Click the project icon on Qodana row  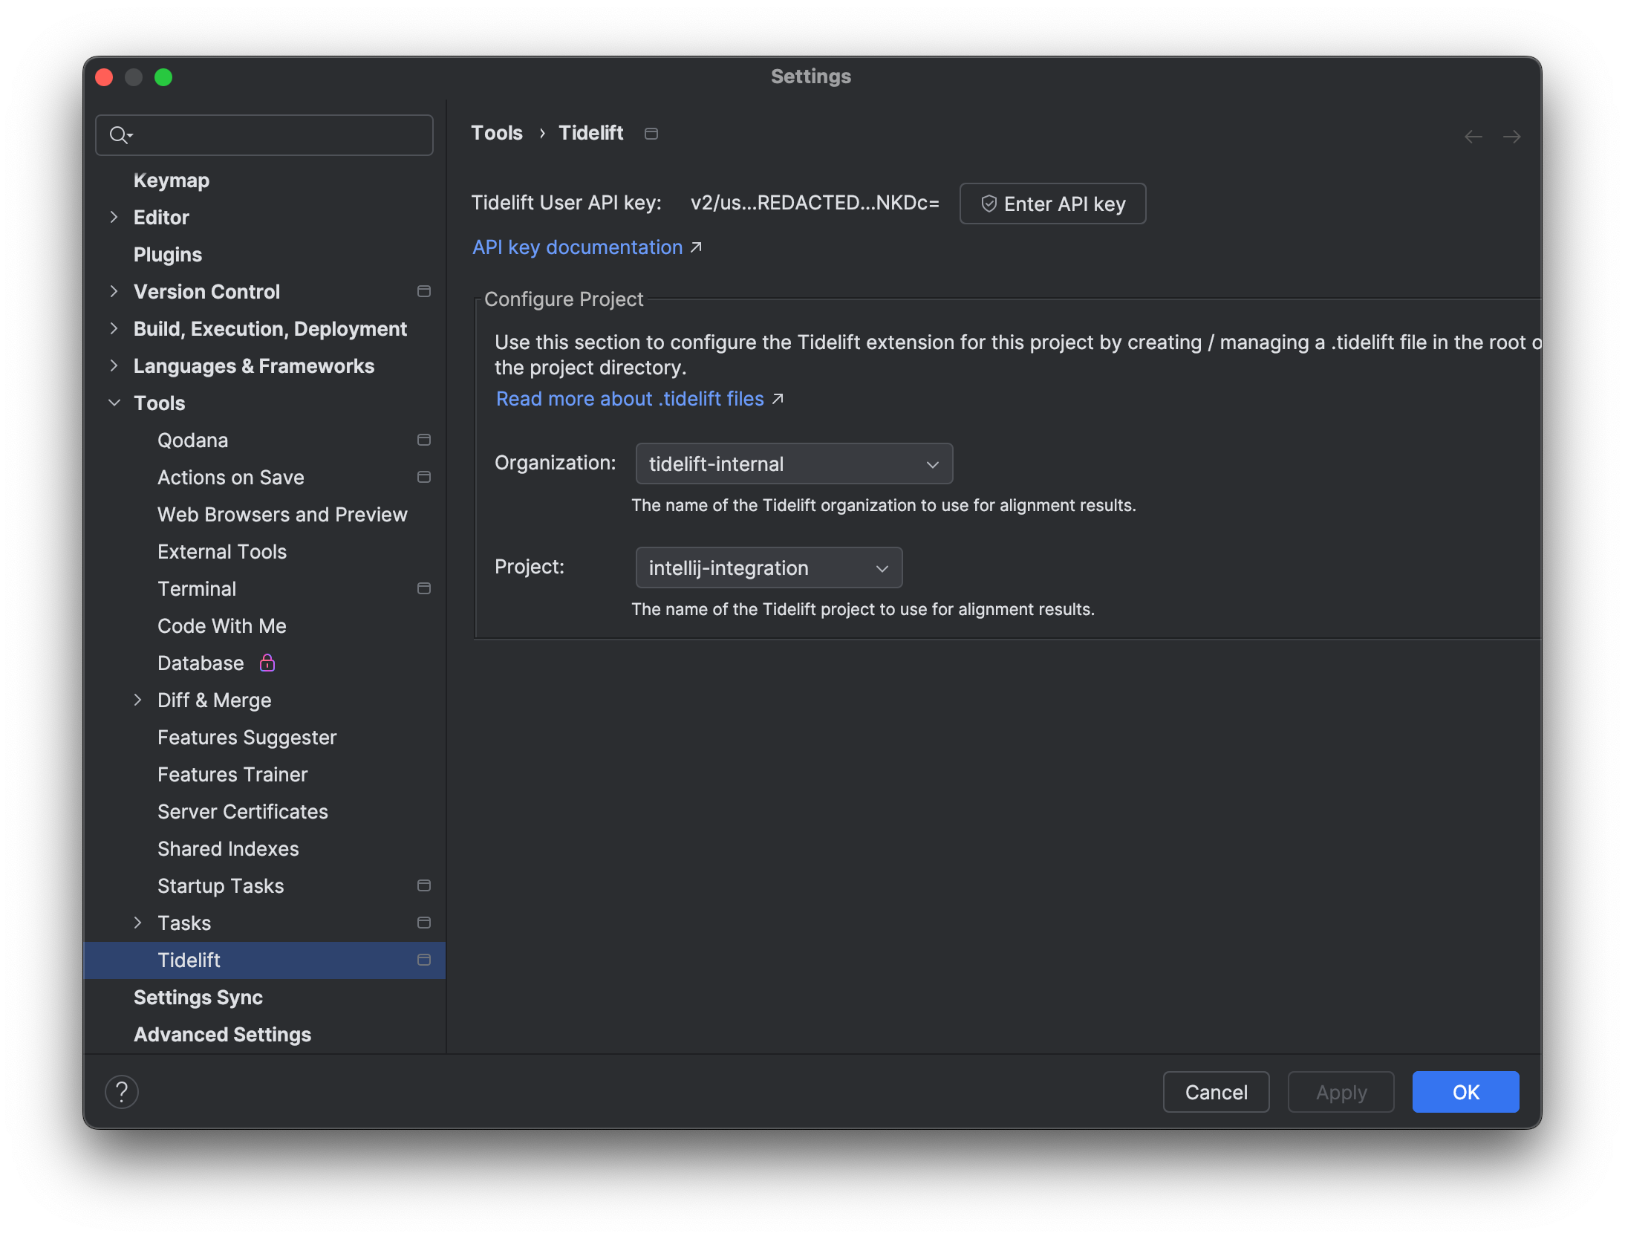pos(424,440)
